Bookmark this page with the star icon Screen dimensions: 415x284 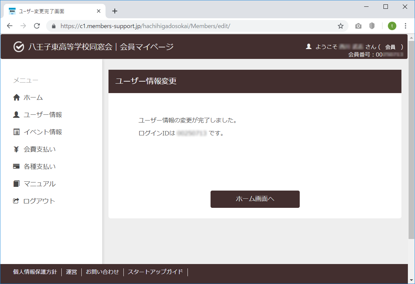[x=341, y=26]
